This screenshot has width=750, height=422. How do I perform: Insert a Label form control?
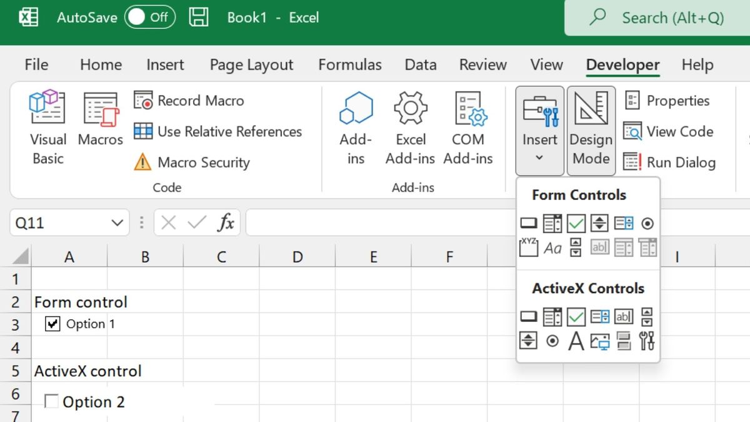coord(552,247)
